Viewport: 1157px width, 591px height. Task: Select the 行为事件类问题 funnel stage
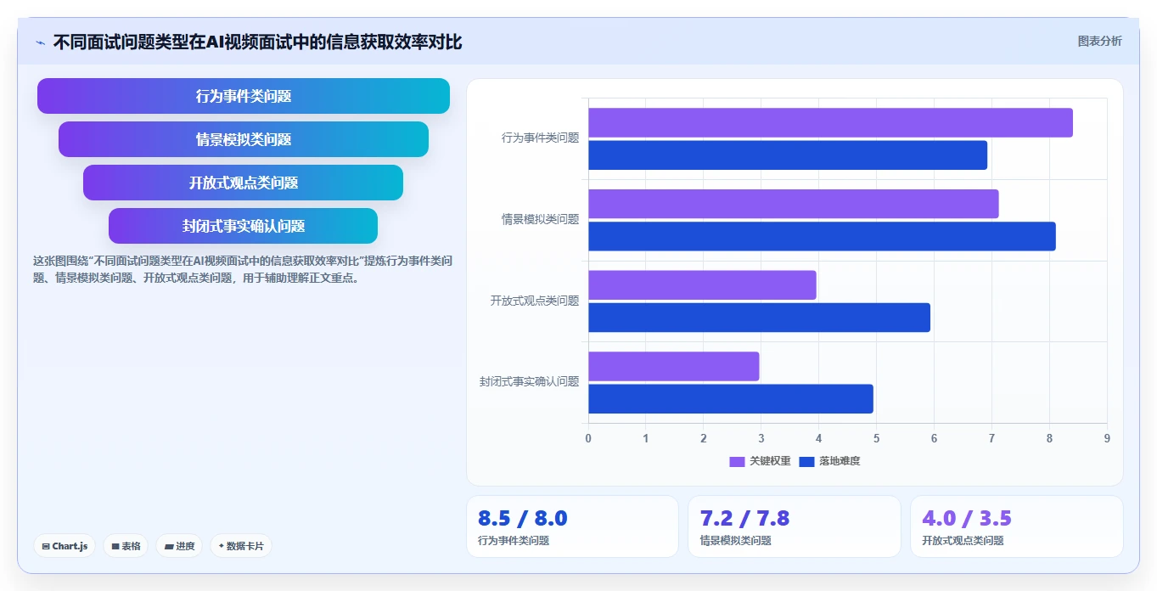pos(244,96)
